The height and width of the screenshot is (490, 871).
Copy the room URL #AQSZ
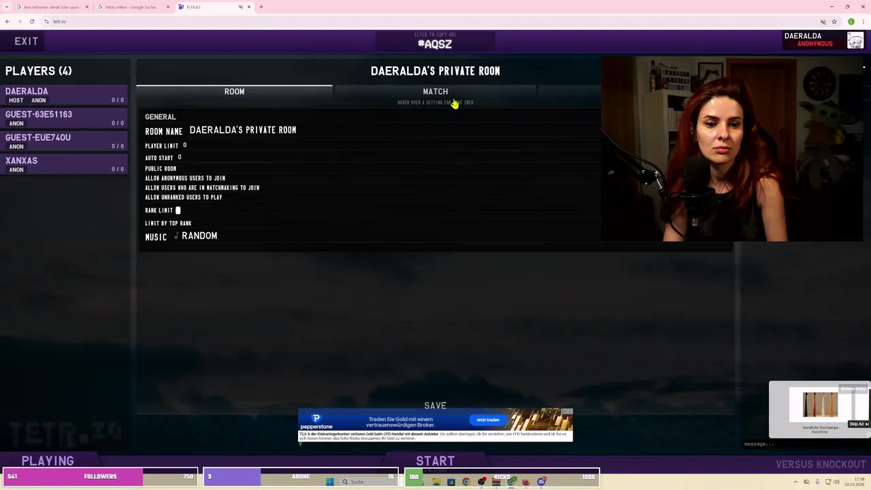point(435,42)
